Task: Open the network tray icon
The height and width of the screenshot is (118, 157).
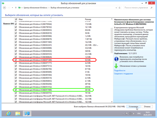Action: point(130,114)
